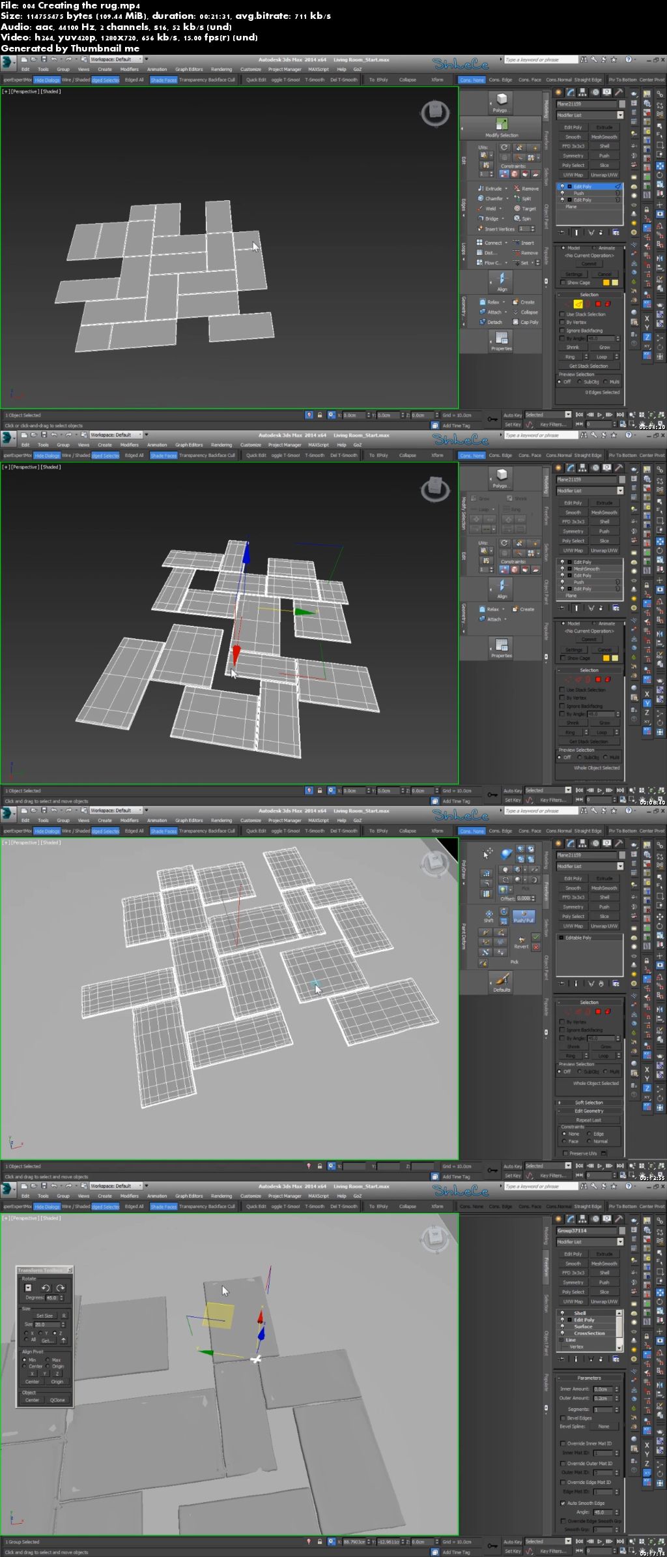
Task: In the first frame, enable Use Stack Selection
Action: tap(583, 314)
